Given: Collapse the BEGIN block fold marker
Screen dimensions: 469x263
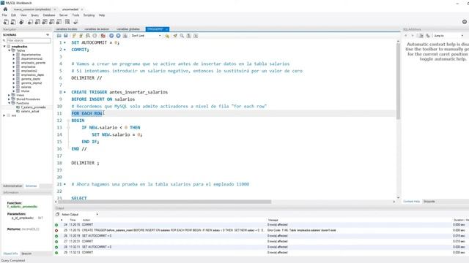Looking at the screenshot, I should point(68,121).
